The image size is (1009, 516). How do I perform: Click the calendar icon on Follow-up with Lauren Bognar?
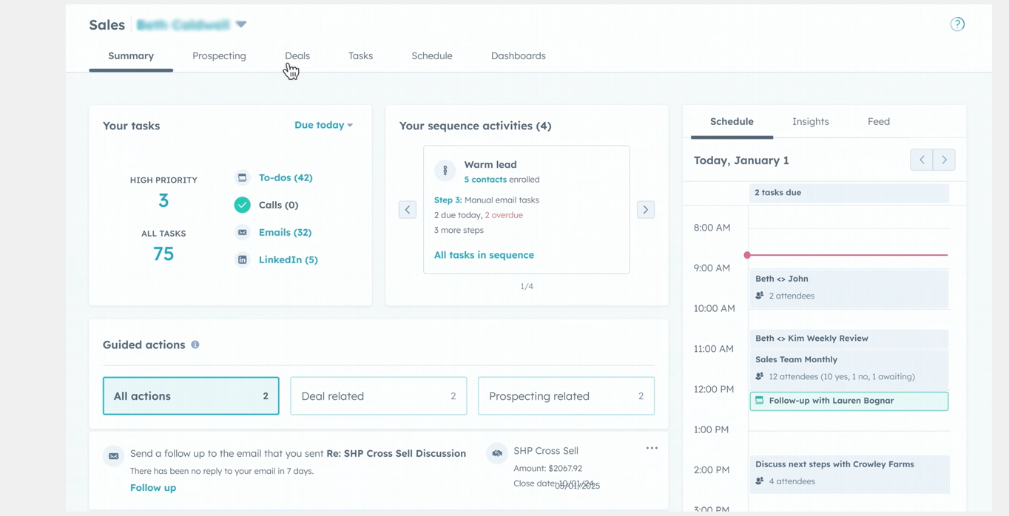(x=759, y=401)
